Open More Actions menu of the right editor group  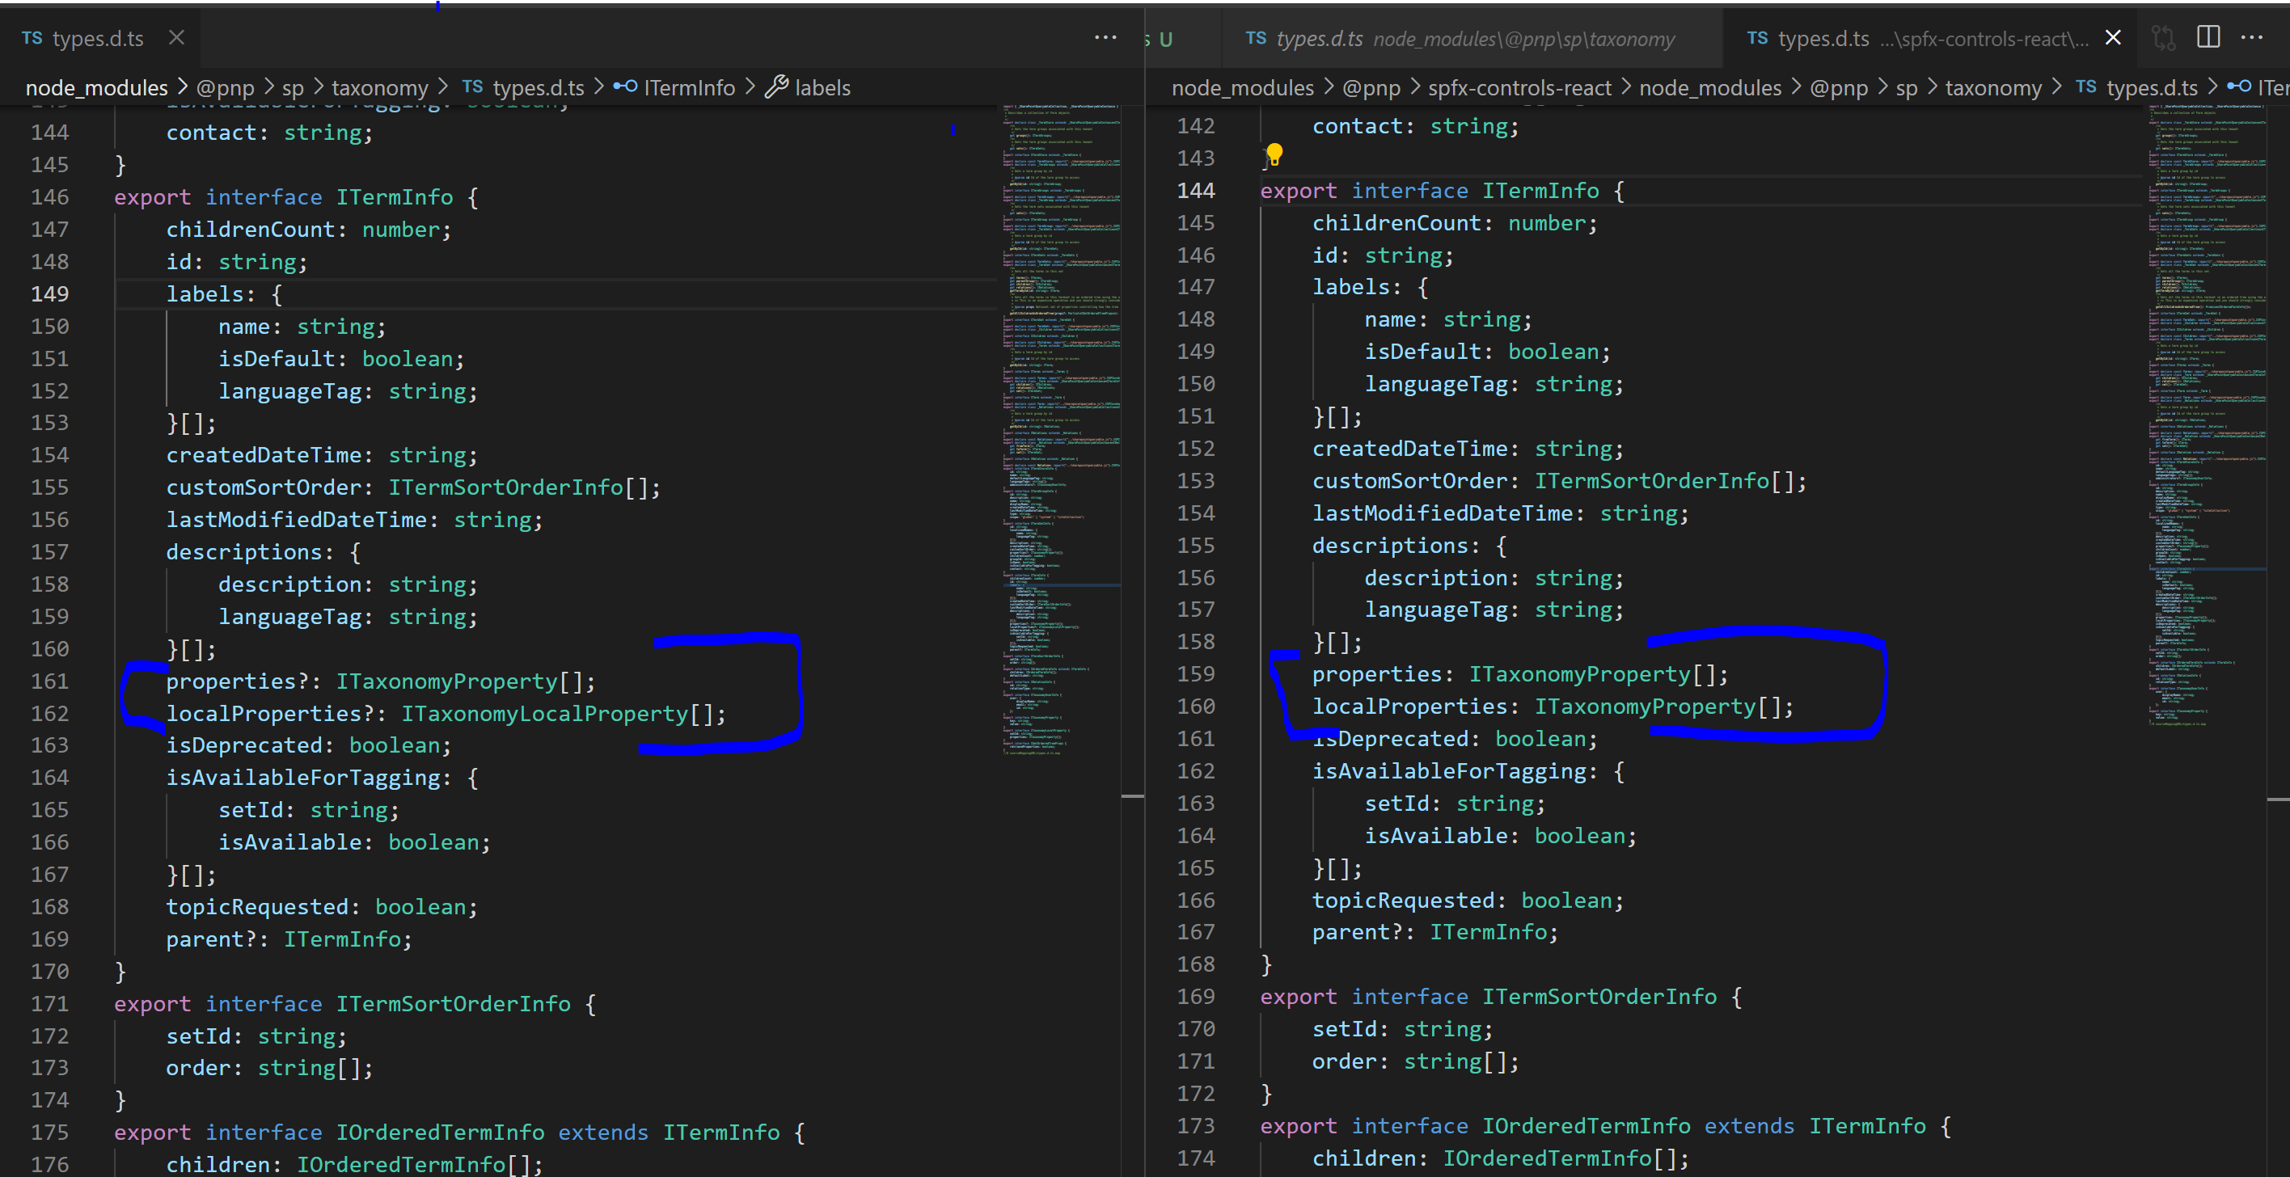tap(2253, 37)
